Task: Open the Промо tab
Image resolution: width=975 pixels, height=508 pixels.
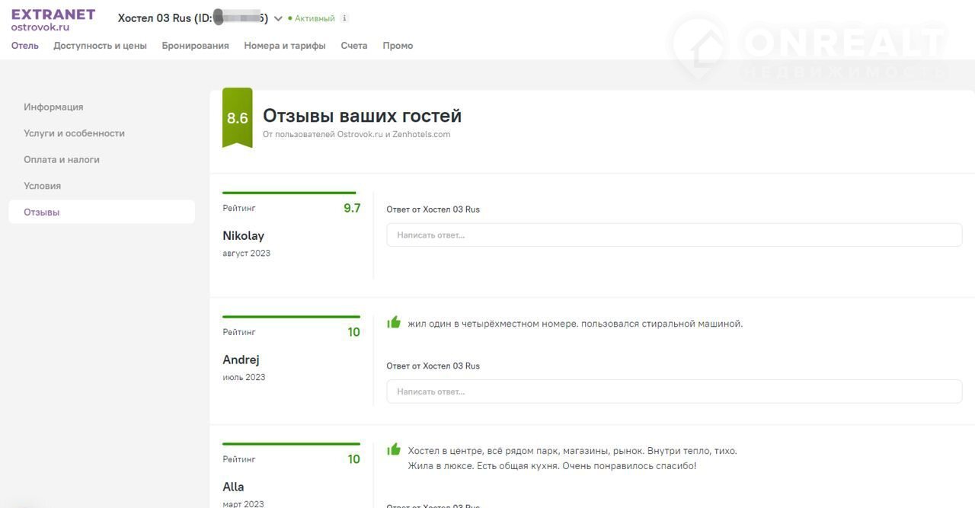Action: click(x=398, y=46)
